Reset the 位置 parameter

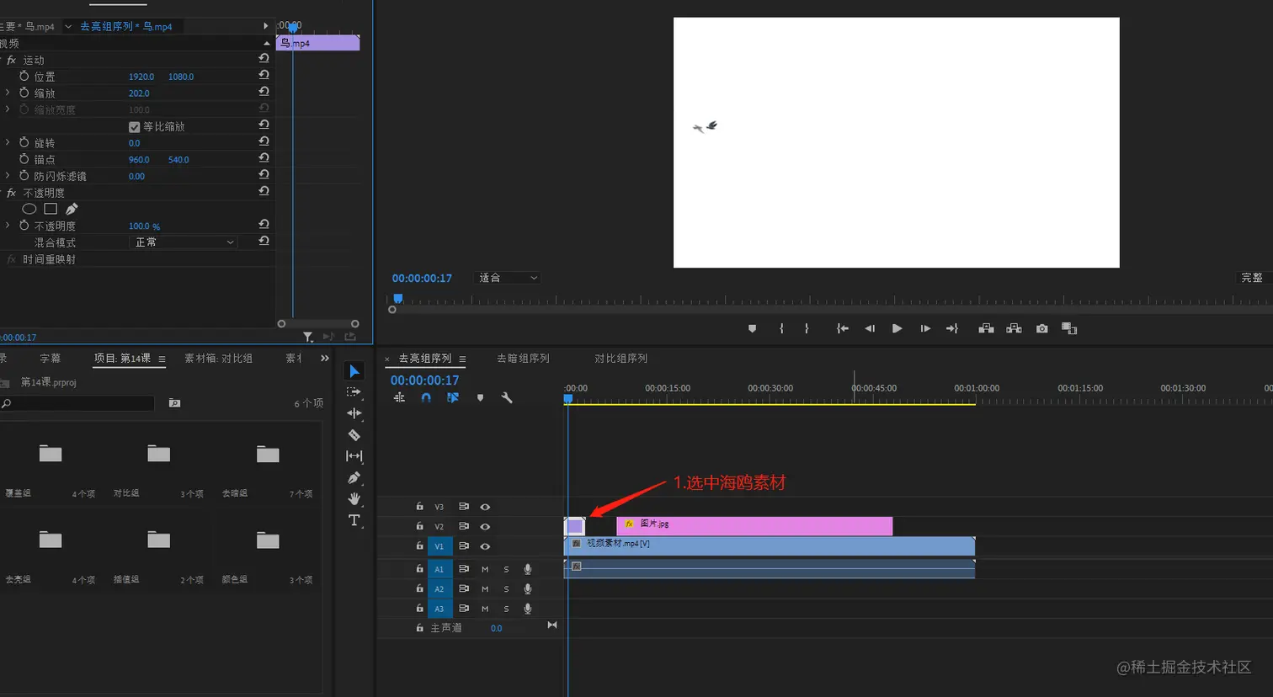point(264,76)
